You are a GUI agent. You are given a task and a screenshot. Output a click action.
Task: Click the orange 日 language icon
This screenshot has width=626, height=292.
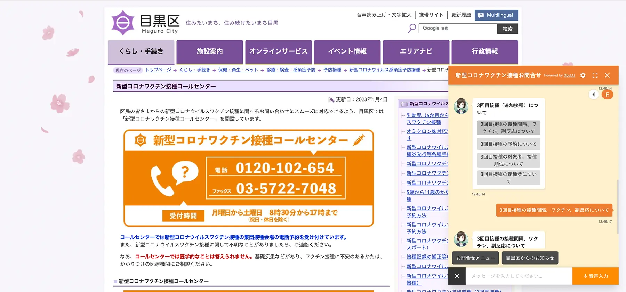click(x=608, y=95)
